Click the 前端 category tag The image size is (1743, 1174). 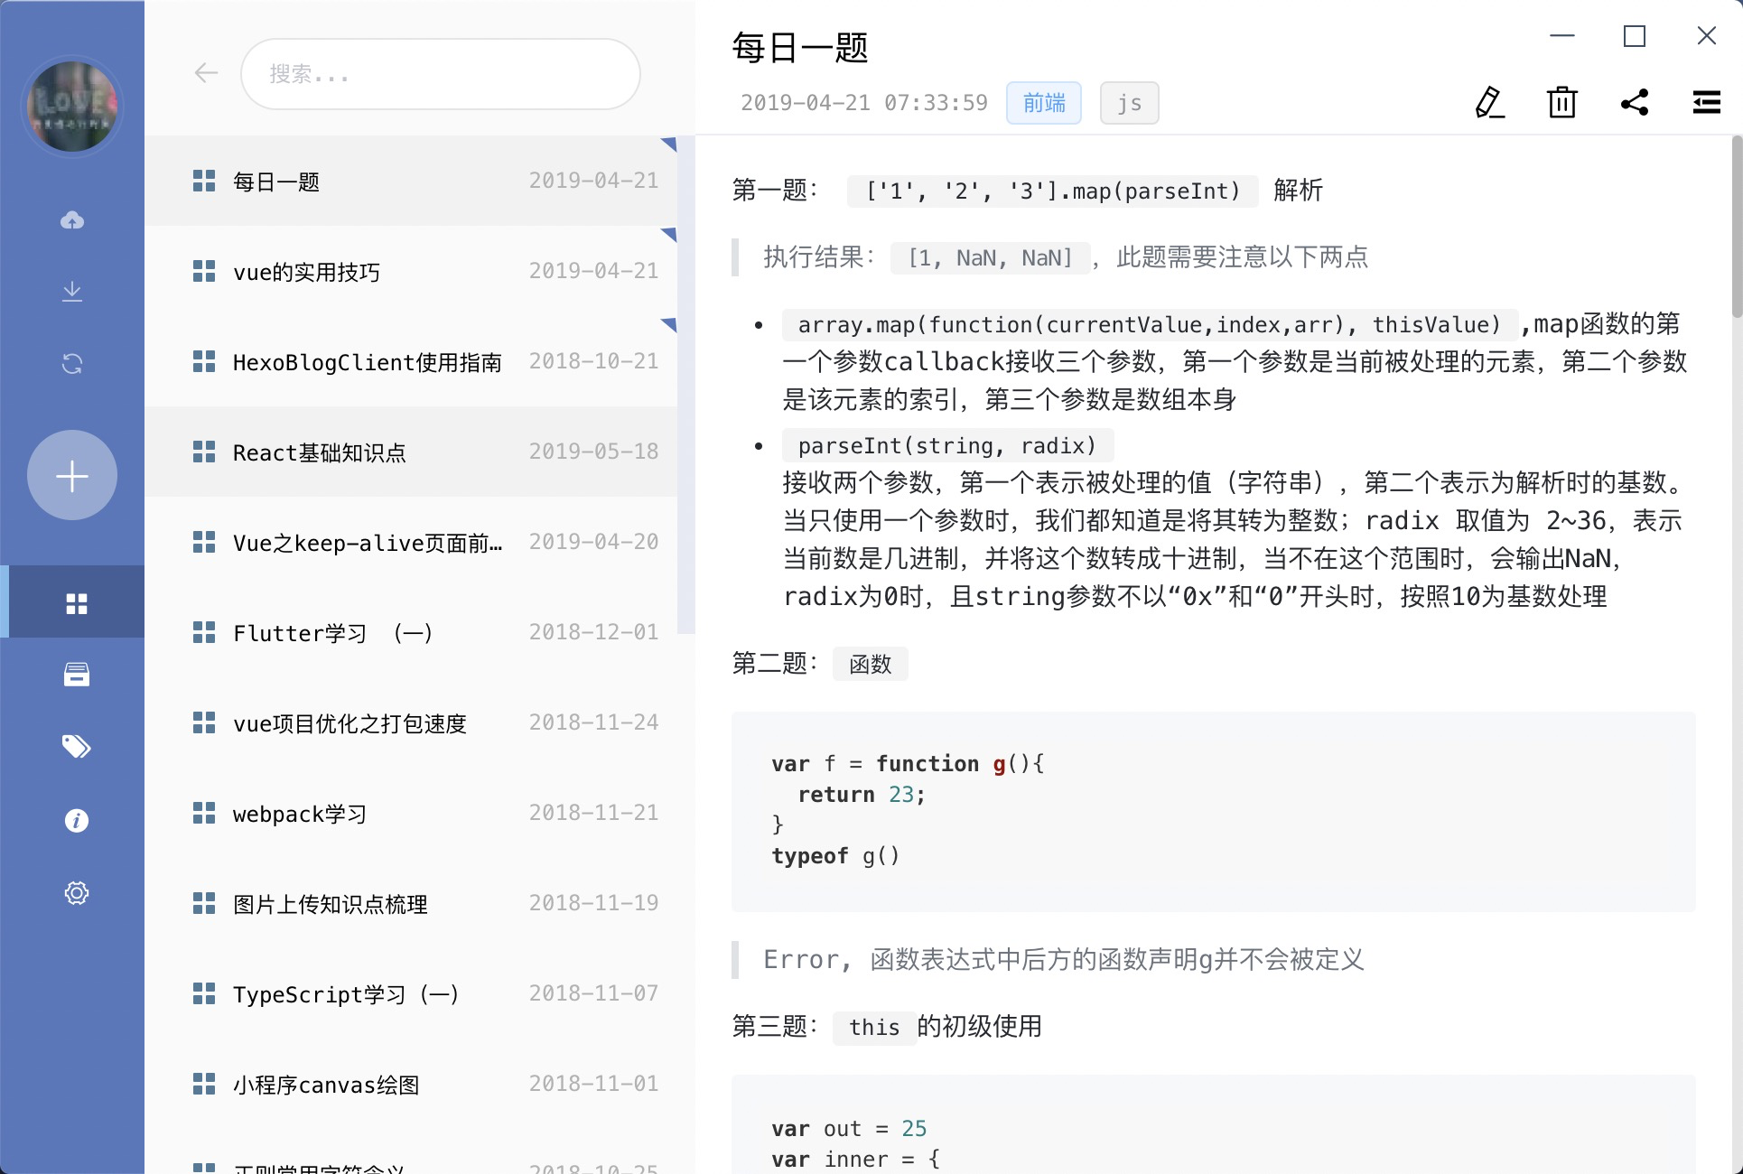1044,103
